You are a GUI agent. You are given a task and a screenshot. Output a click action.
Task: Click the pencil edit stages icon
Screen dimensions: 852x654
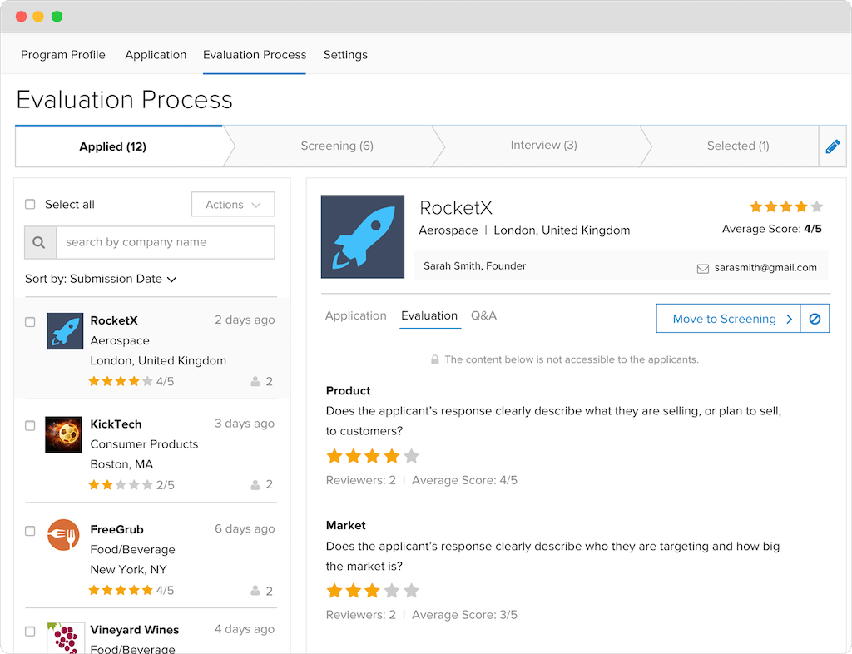click(832, 147)
